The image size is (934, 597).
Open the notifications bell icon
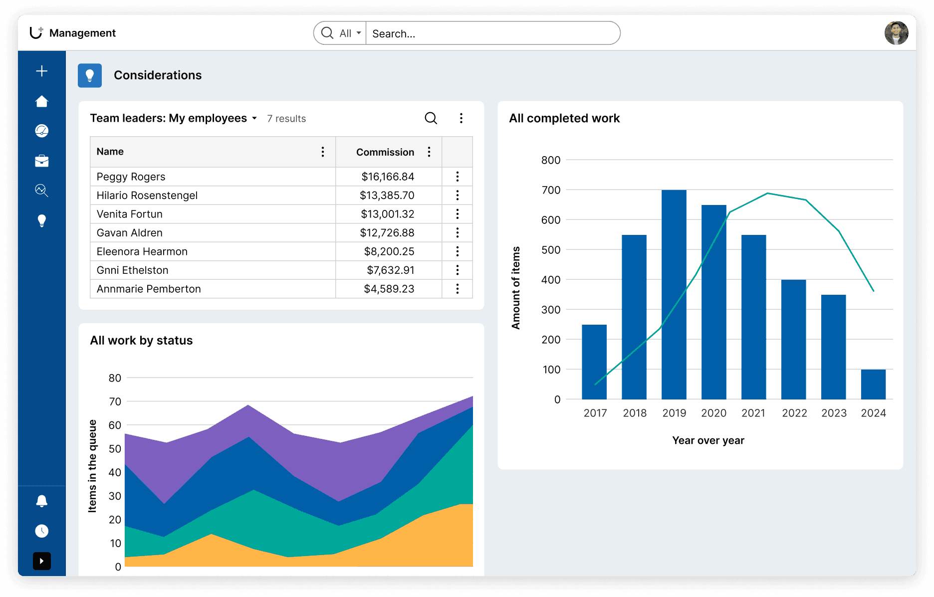click(x=42, y=501)
